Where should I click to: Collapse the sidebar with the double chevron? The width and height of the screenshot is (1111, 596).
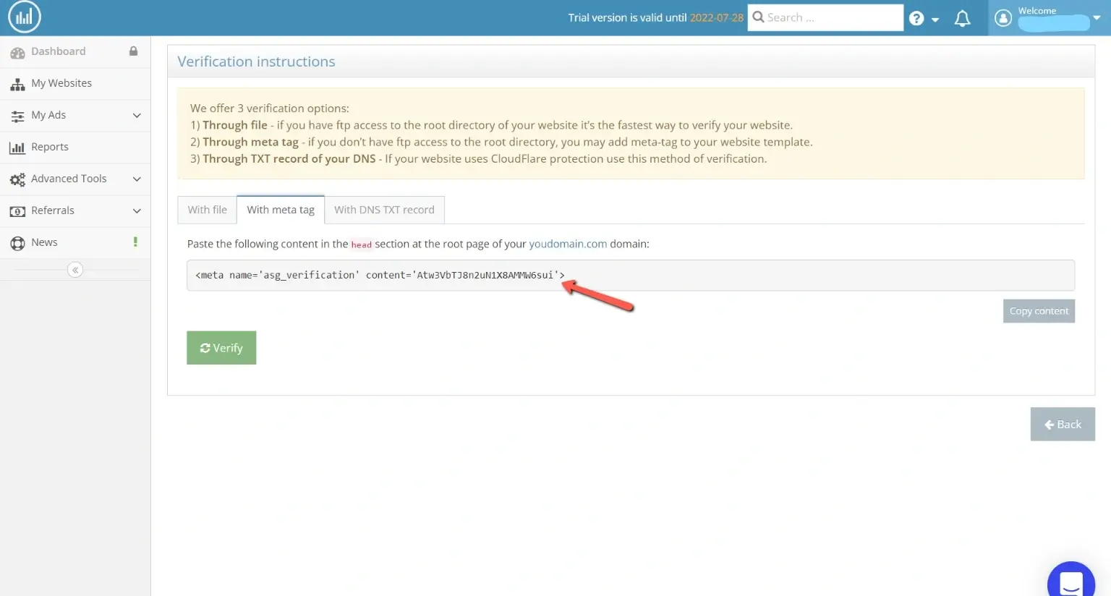(75, 270)
